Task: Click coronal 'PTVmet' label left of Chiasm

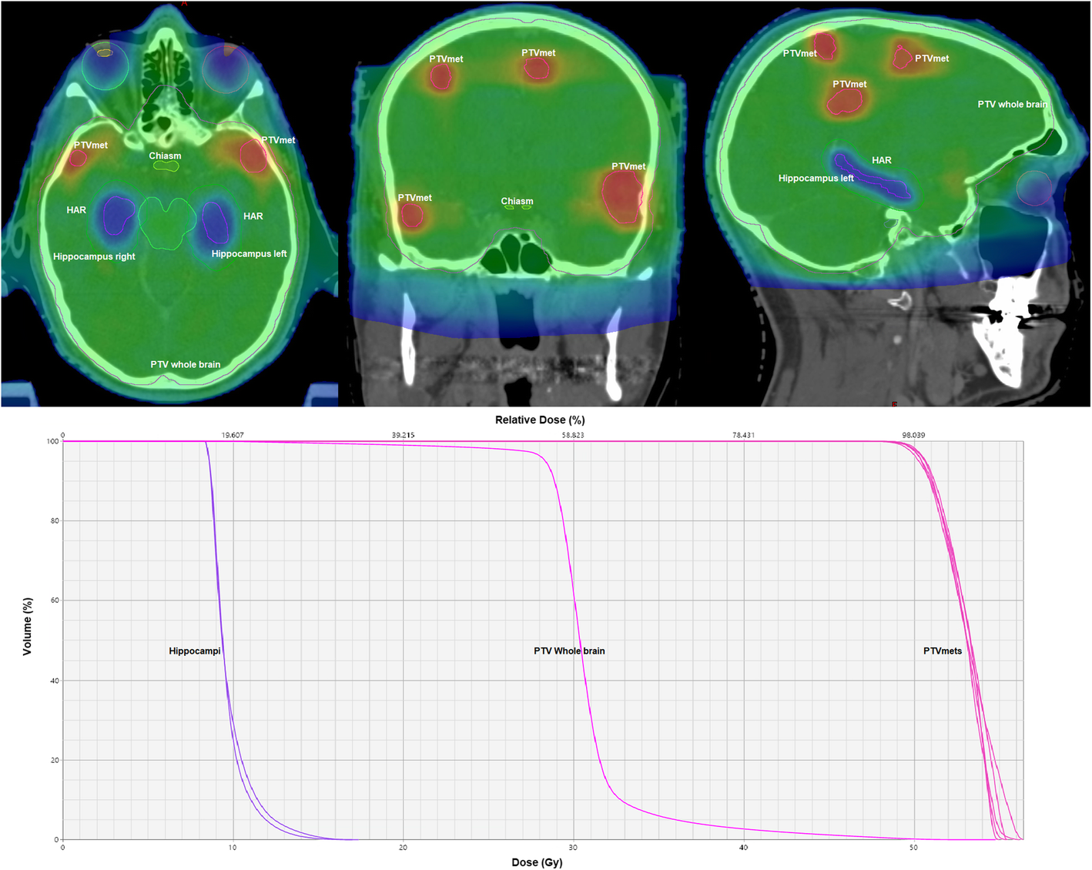Action: (x=414, y=198)
